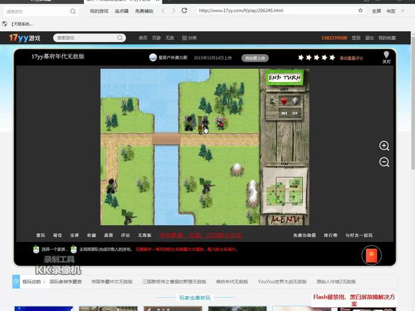Image resolution: width=415 pixels, height=311 pixels.
Task: Click 排行榜 below the game
Action: coord(330,235)
